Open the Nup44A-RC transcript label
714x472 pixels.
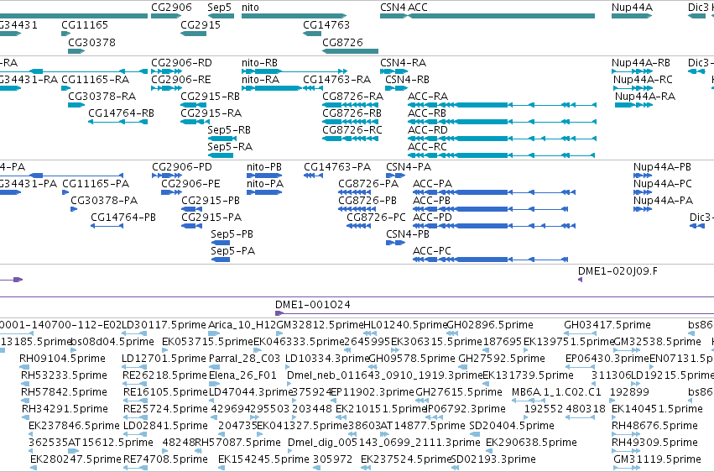click(643, 79)
